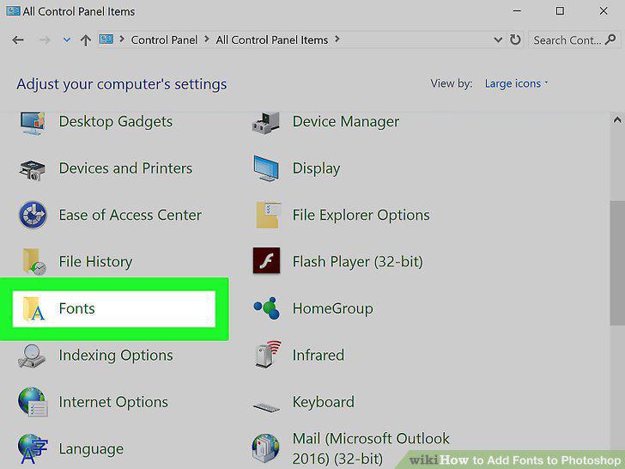Open the HomeGroup icon

(267, 308)
